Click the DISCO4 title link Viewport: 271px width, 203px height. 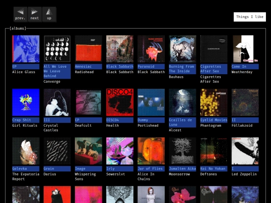click(120, 120)
